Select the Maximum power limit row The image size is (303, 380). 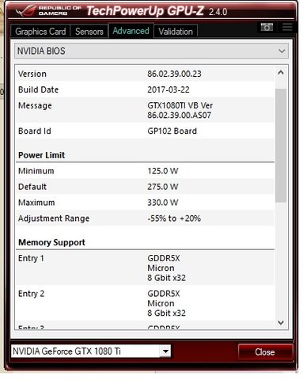pyautogui.click(x=145, y=203)
